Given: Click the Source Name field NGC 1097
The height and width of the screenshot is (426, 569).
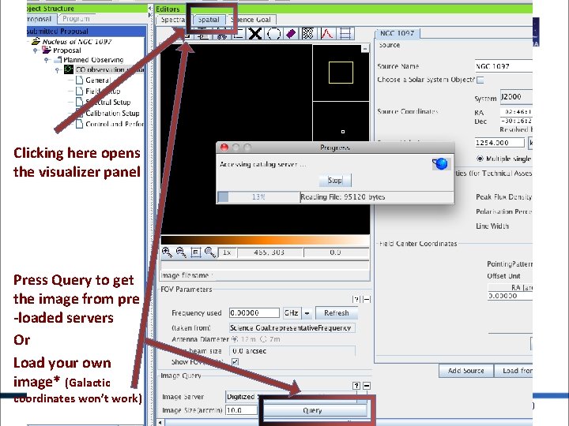Looking at the screenshot, I should coord(503,66).
